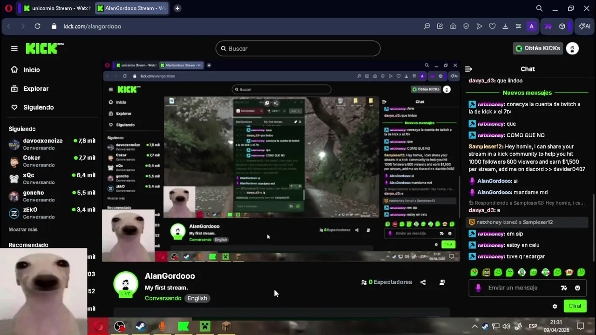596x335 pixels.
Task: Click the 0 Espectadores viewer count
Action: tap(386, 282)
